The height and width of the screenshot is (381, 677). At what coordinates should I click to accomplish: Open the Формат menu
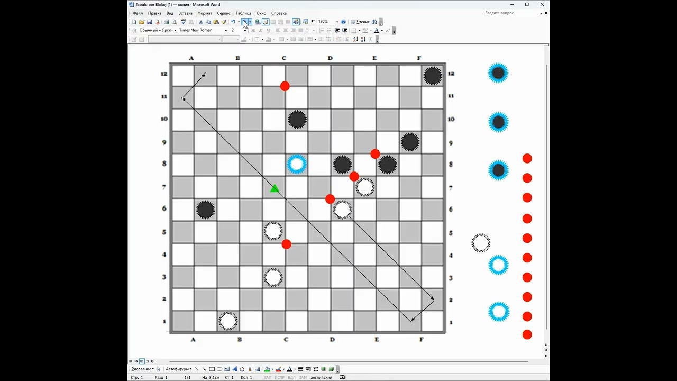205,13
